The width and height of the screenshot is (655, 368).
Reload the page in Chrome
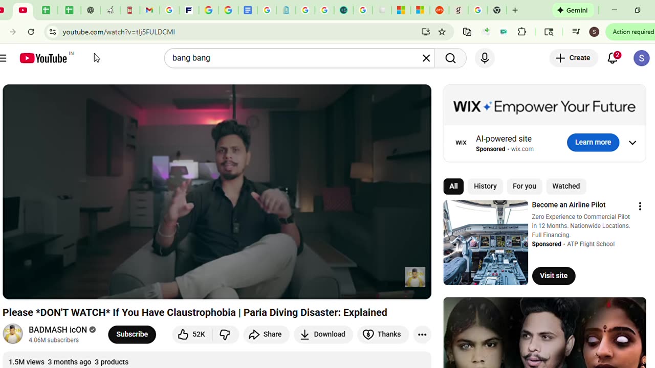pos(31,32)
